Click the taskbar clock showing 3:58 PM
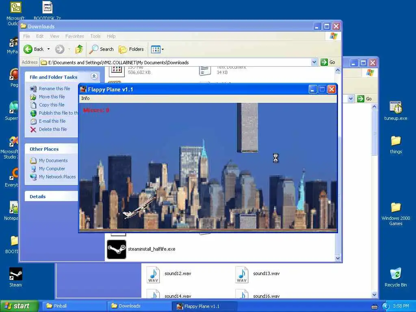The height and width of the screenshot is (312, 416). pyautogui.click(x=401, y=306)
